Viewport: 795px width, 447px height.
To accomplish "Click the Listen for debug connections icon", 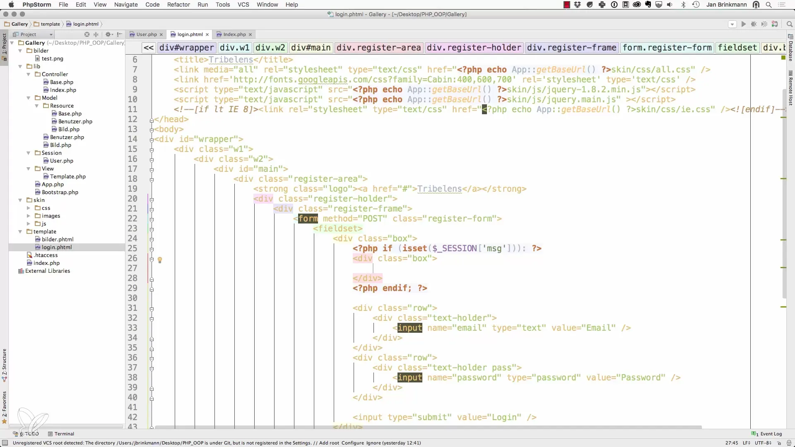I will point(775,24).
